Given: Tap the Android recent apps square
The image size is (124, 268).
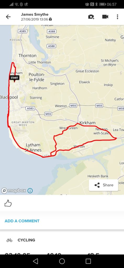Looking at the screenshot, I should (x=88, y=261).
